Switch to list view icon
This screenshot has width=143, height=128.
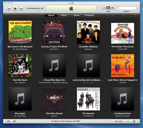coord(104,8)
